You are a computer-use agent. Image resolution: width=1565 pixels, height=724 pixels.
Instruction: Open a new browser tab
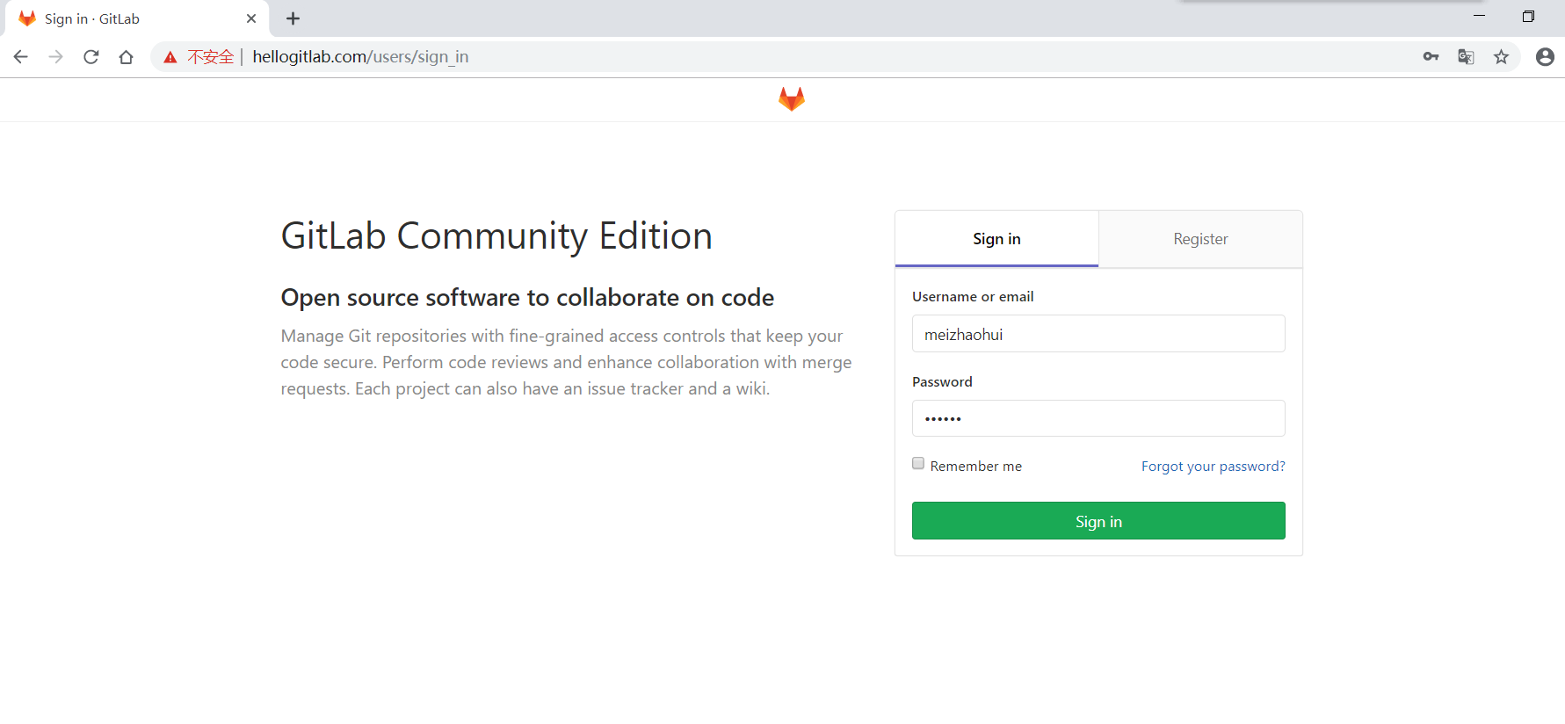tap(293, 18)
